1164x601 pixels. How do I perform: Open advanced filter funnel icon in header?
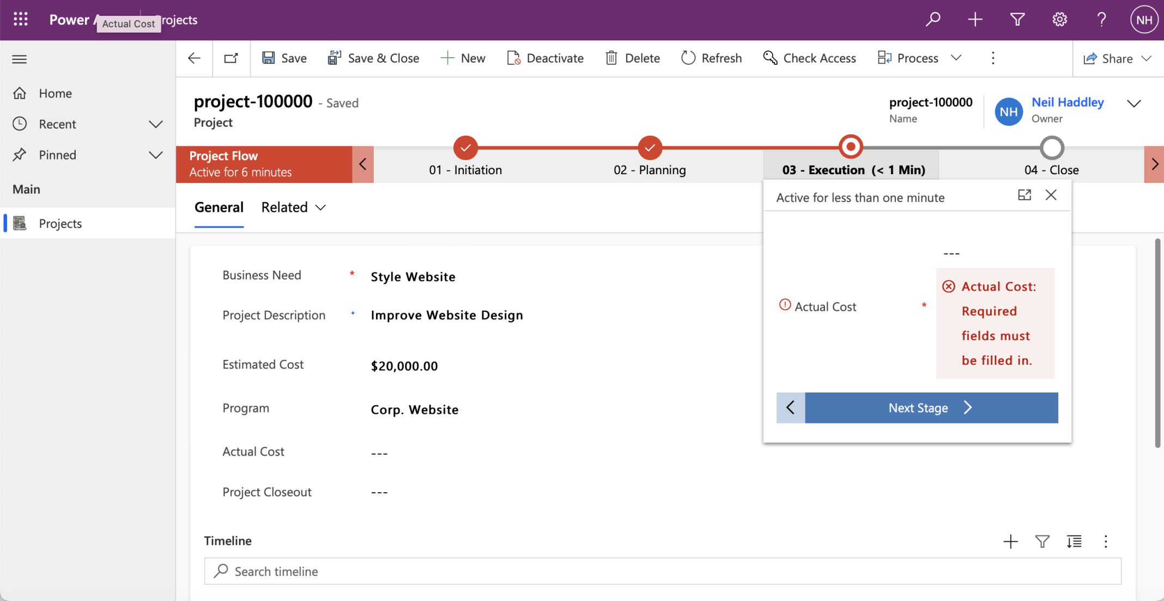coord(1017,20)
